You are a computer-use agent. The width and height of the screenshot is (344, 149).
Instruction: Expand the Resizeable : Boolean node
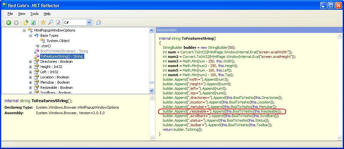coord(31,88)
